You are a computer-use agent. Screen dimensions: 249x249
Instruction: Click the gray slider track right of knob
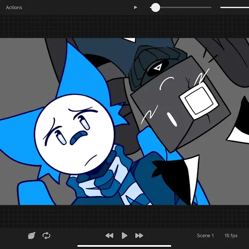(186, 7)
